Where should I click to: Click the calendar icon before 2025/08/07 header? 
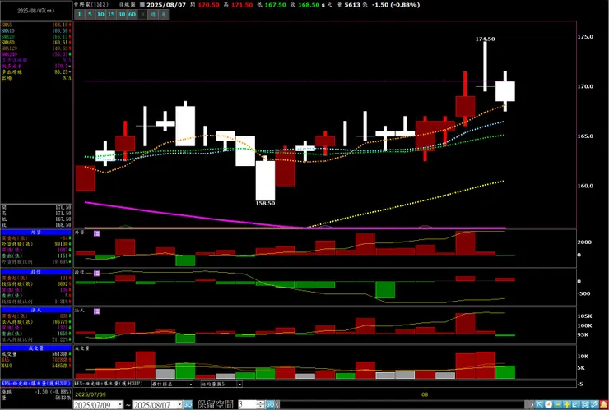pyautogui.click(x=142, y=5)
